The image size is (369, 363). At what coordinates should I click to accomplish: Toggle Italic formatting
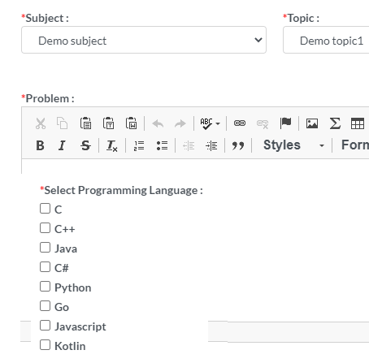coord(62,145)
